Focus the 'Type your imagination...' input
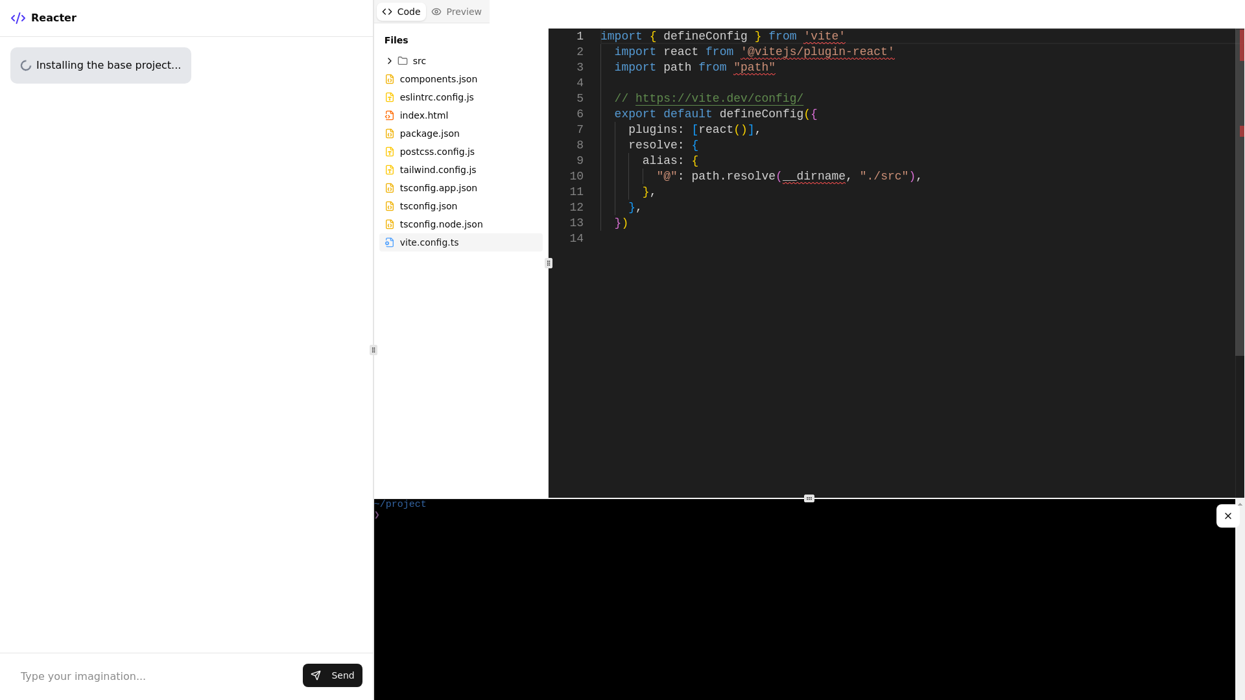Image resolution: width=1245 pixels, height=700 pixels. coord(156,676)
